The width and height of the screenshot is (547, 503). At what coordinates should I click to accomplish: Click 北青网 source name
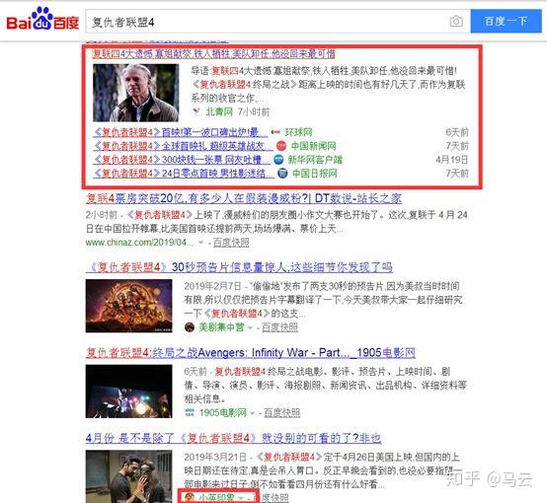(219, 111)
